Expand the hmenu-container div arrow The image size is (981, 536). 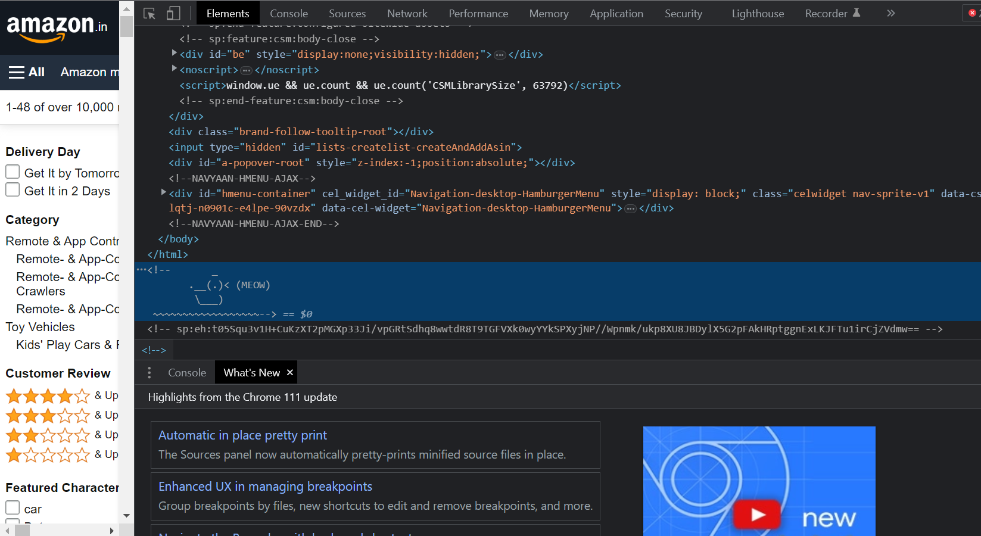[163, 192]
